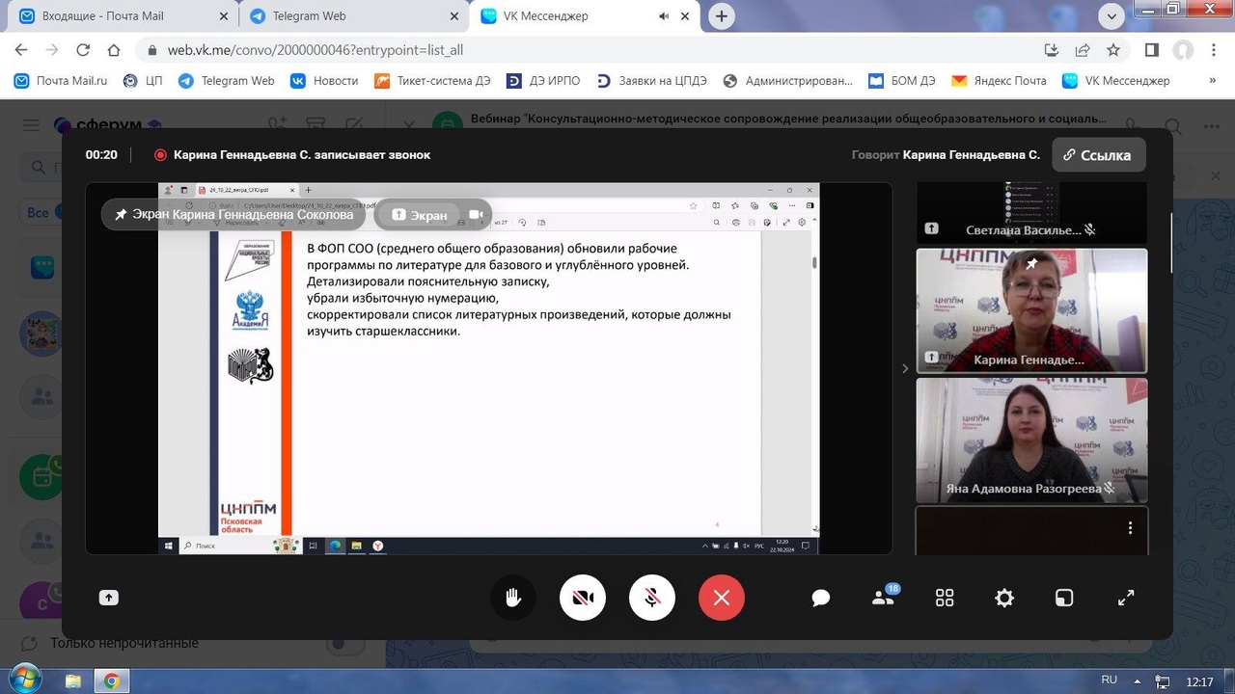Open Заявки на ЦПДЭ bookmark
This screenshot has height=694, width=1235.
click(652, 81)
